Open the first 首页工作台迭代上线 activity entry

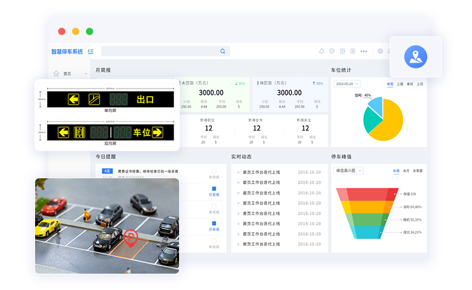click(261, 172)
